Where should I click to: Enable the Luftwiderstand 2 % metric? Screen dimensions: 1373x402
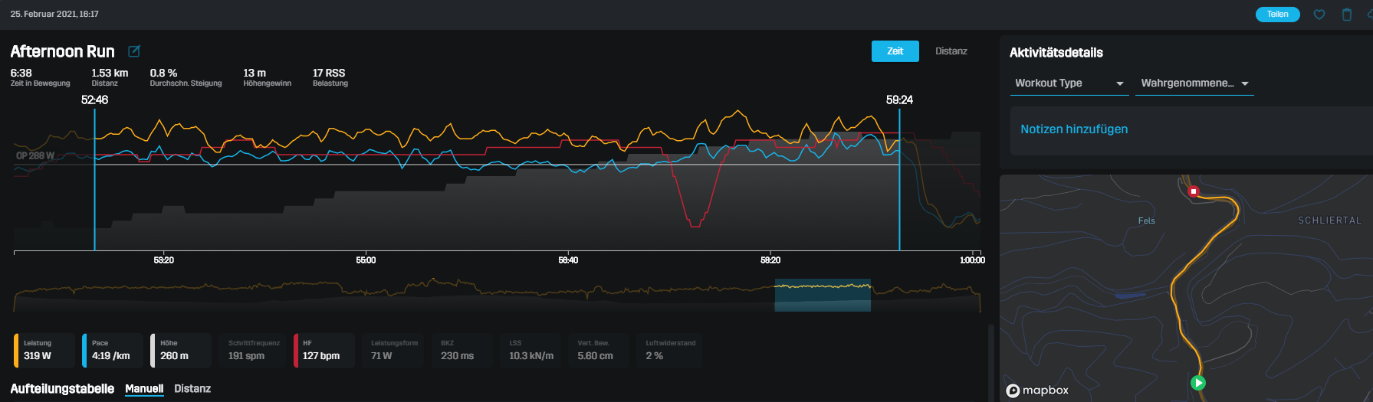tap(669, 350)
